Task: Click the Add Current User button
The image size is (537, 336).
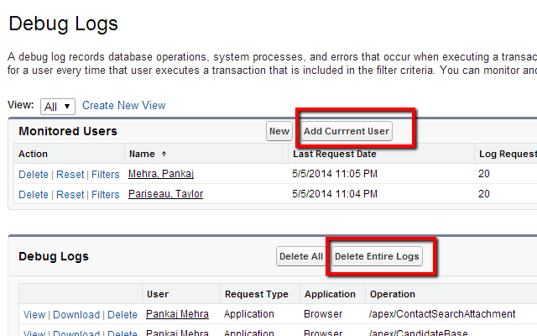Action: (x=347, y=131)
